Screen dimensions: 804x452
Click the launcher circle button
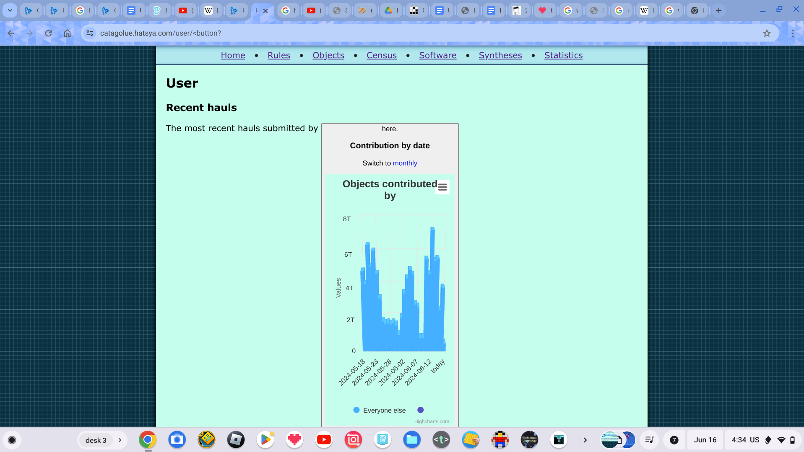click(x=12, y=440)
